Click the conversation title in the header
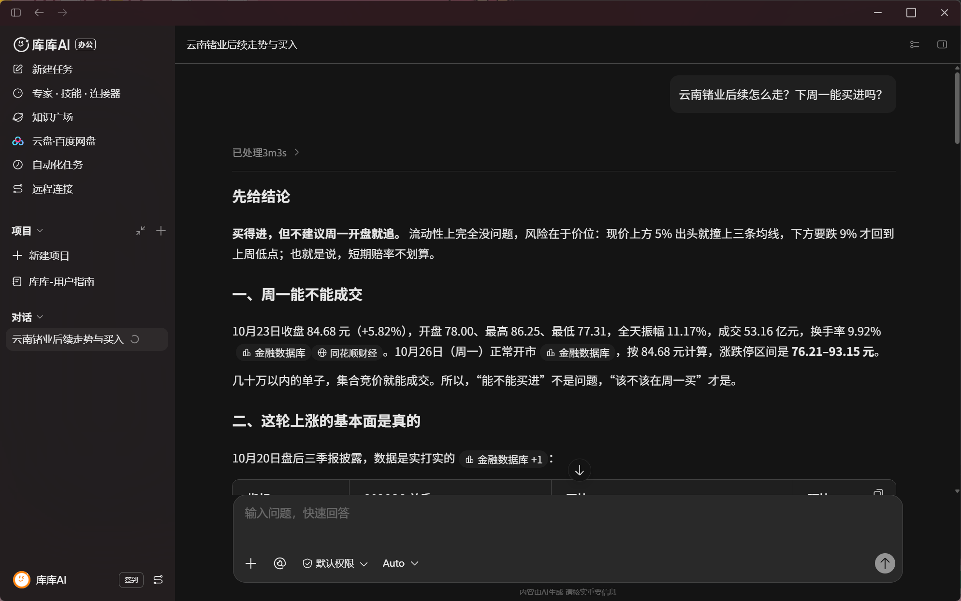Viewport: 961px width, 601px height. [242, 44]
